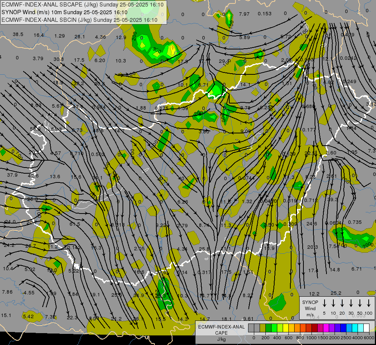Click the 17.4 value on the map
Image resolution: width=376 pixels, height=345 pixels.
pyautogui.click(x=313, y=271)
